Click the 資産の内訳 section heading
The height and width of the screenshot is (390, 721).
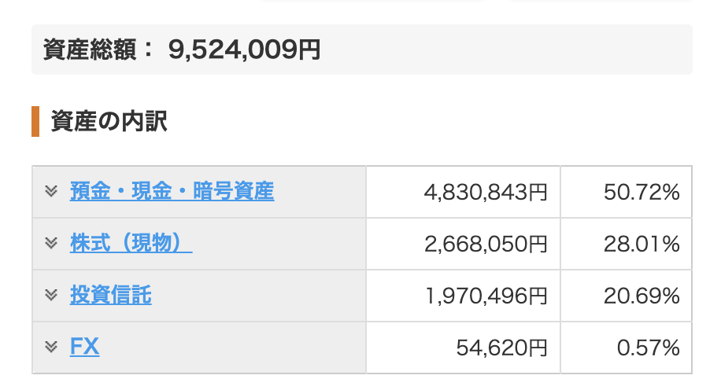[x=109, y=122]
